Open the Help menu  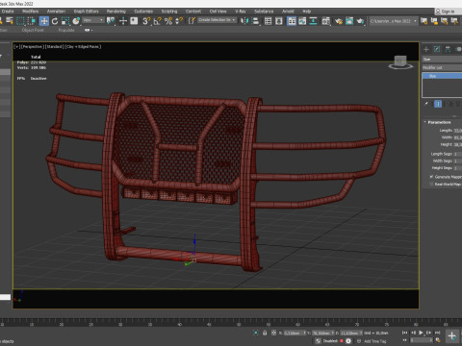tap(307, 12)
